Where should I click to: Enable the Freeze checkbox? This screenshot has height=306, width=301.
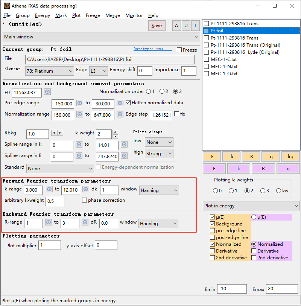pyautogui.click(x=179, y=50)
